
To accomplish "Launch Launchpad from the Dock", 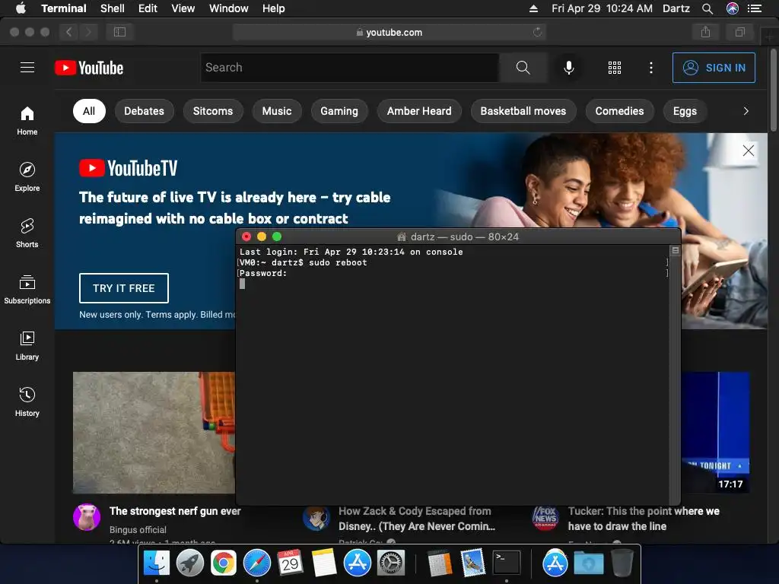I will 189,563.
